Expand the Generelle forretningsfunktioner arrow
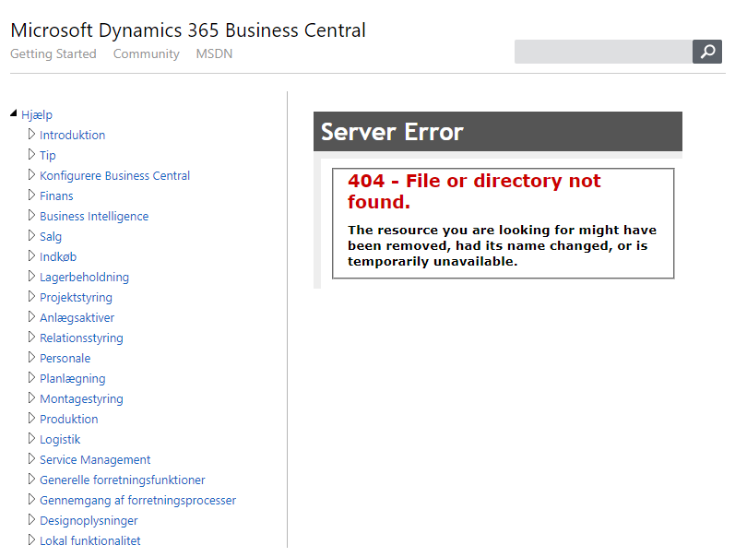The height and width of the screenshot is (557, 735). coord(31,479)
